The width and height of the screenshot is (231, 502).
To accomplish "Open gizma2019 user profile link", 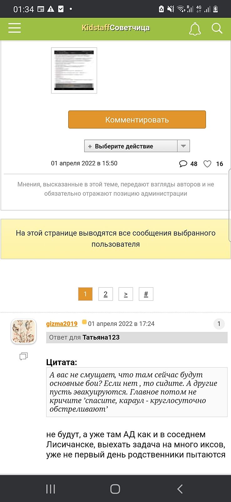I will click(x=62, y=324).
